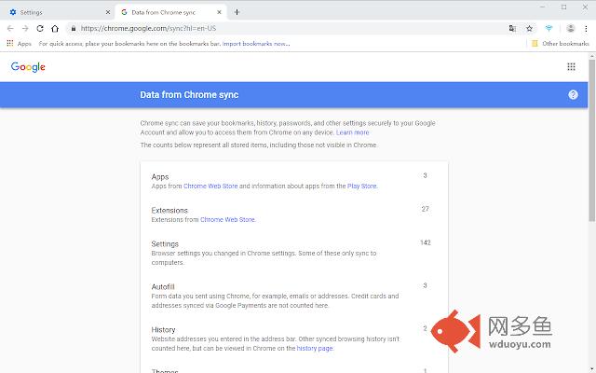The width and height of the screenshot is (596, 373).
Task: Open the Other bookmarks folder
Action: pos(561,44)
